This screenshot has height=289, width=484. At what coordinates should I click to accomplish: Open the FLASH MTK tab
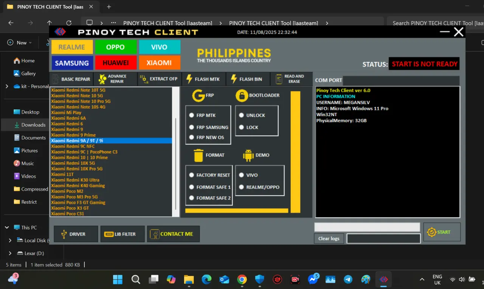pos(204,79)
